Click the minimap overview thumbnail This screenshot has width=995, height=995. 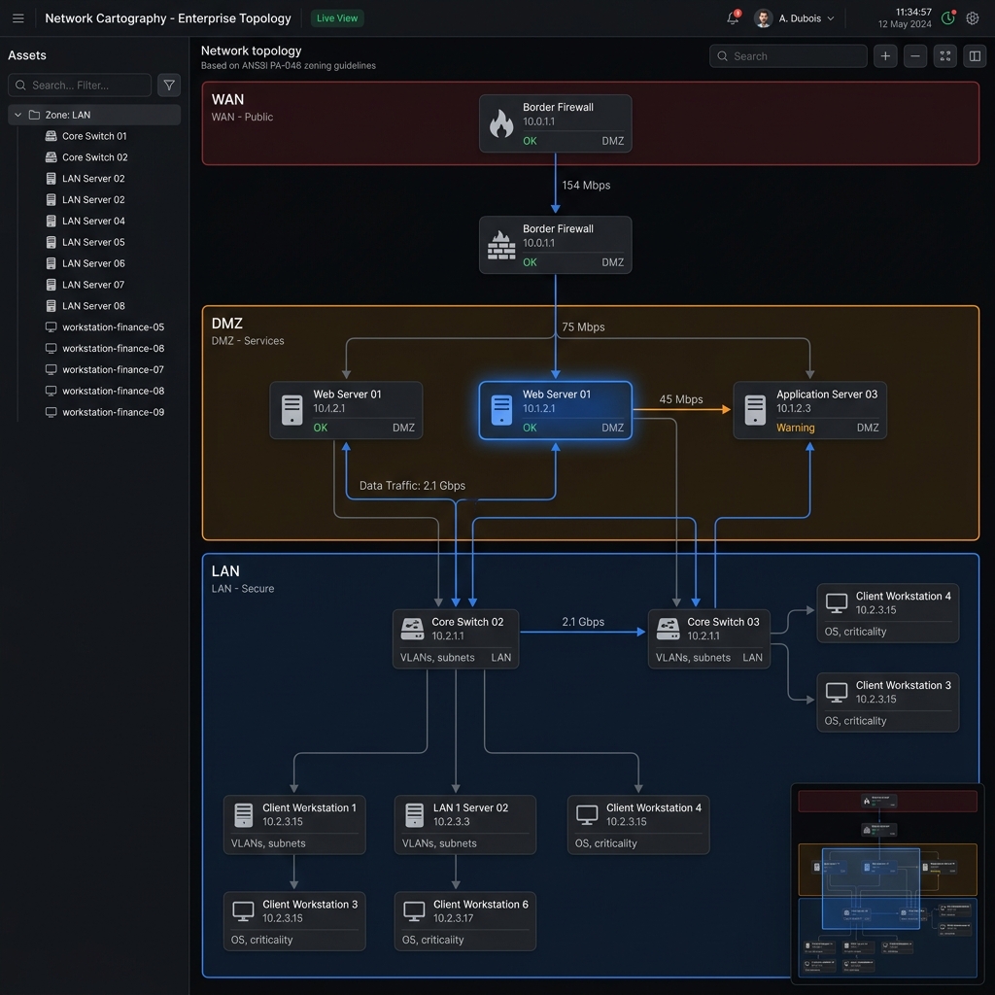(x=887, y=882)
